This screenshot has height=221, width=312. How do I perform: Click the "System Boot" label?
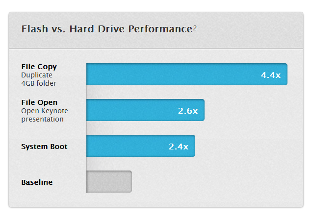click(44, 147)
